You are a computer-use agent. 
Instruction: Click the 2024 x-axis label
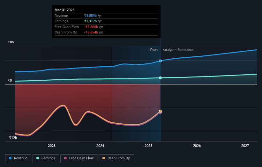[x=100, y=146]
